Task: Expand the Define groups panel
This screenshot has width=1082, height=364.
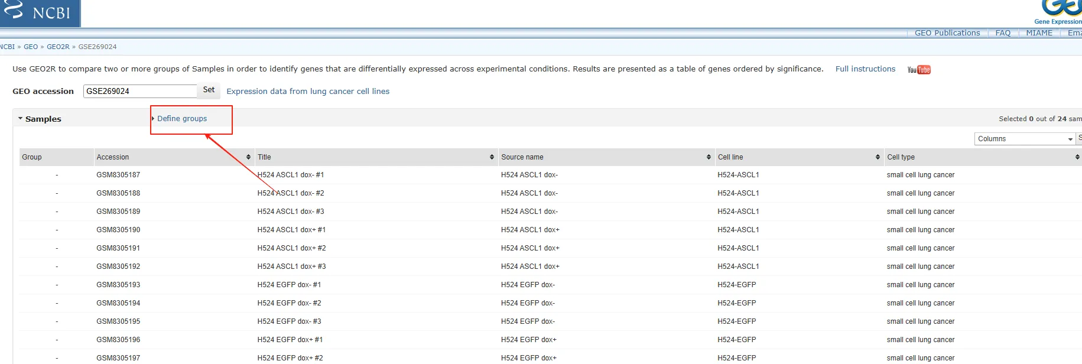Action: click(181, 119)
